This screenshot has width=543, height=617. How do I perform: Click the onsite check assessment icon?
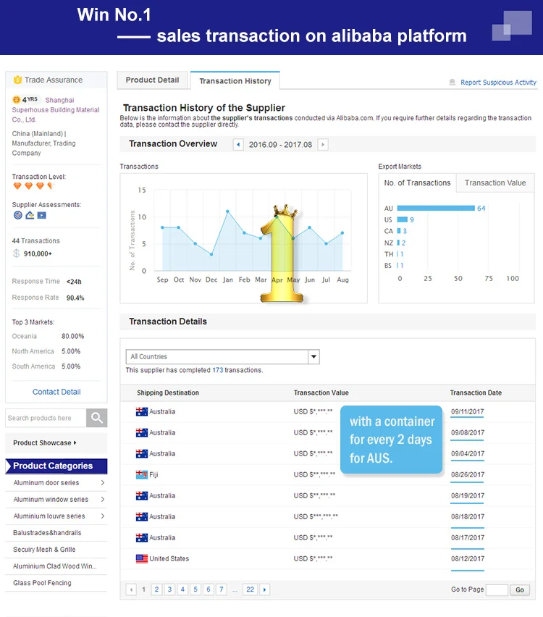point(30,215)
